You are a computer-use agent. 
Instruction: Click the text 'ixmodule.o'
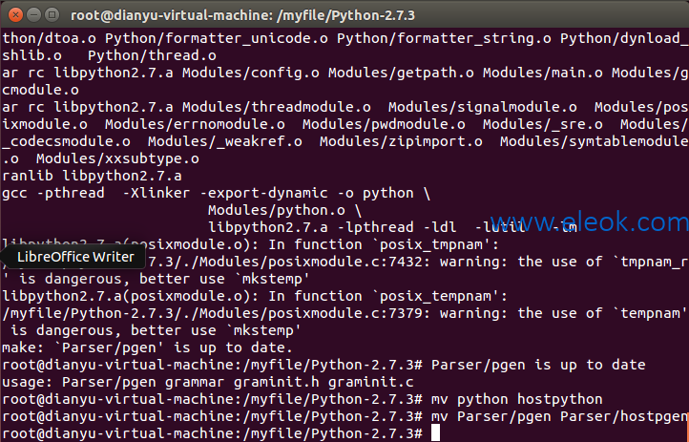click(45, 124)
